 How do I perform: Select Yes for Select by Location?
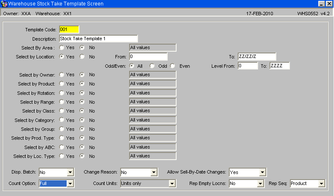[62, 57]
